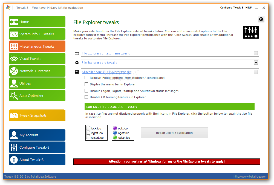This screenshot has height=185, width=274.
Task: Click the blank lock.ico file icon
Action: 88,128
